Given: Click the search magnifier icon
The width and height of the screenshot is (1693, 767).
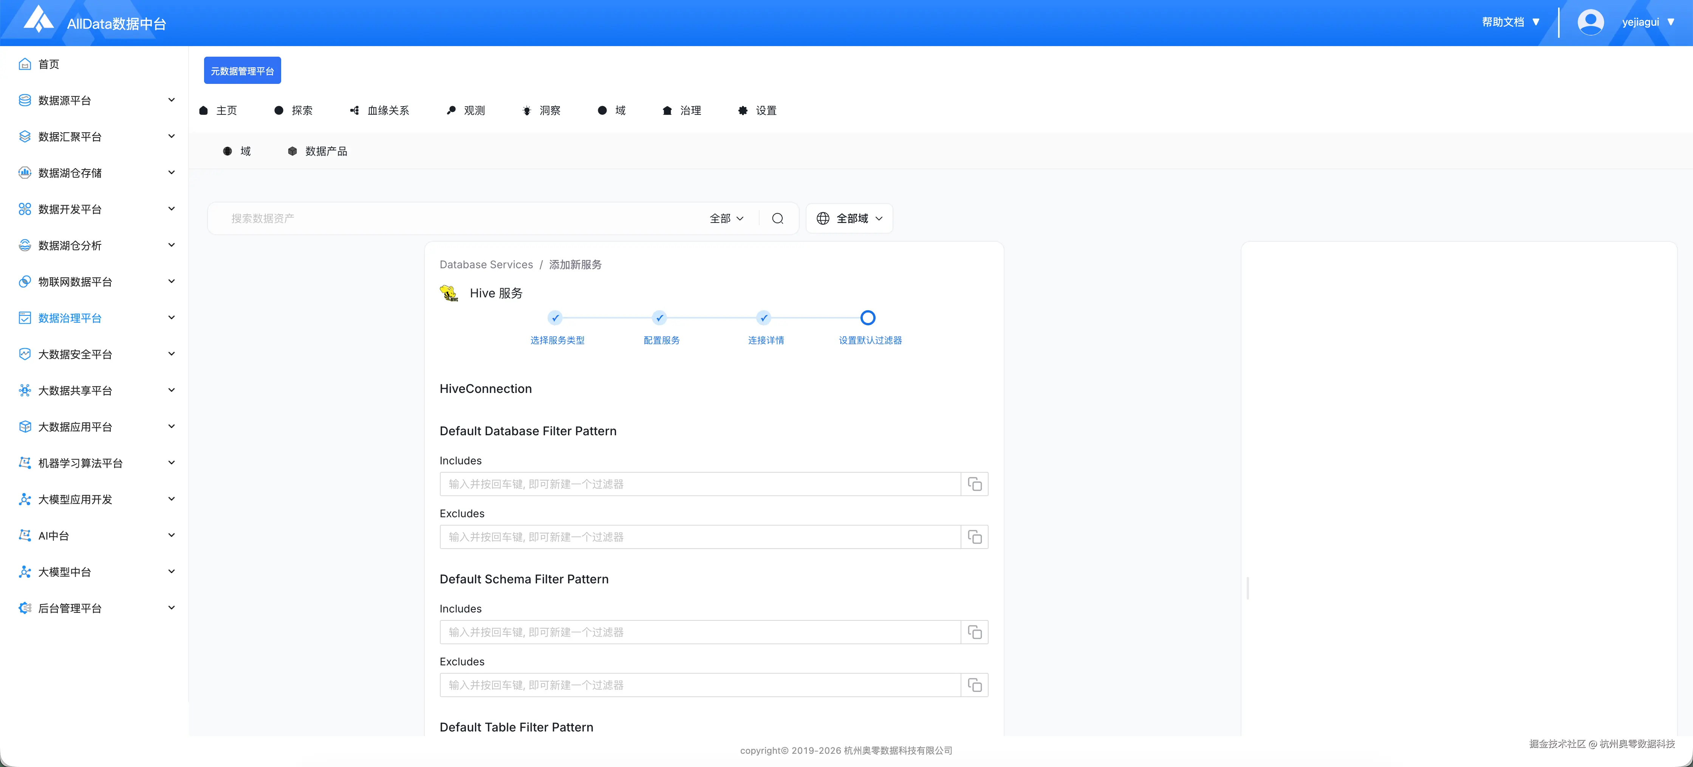Looking at the screenshot, I should point(777,218).
